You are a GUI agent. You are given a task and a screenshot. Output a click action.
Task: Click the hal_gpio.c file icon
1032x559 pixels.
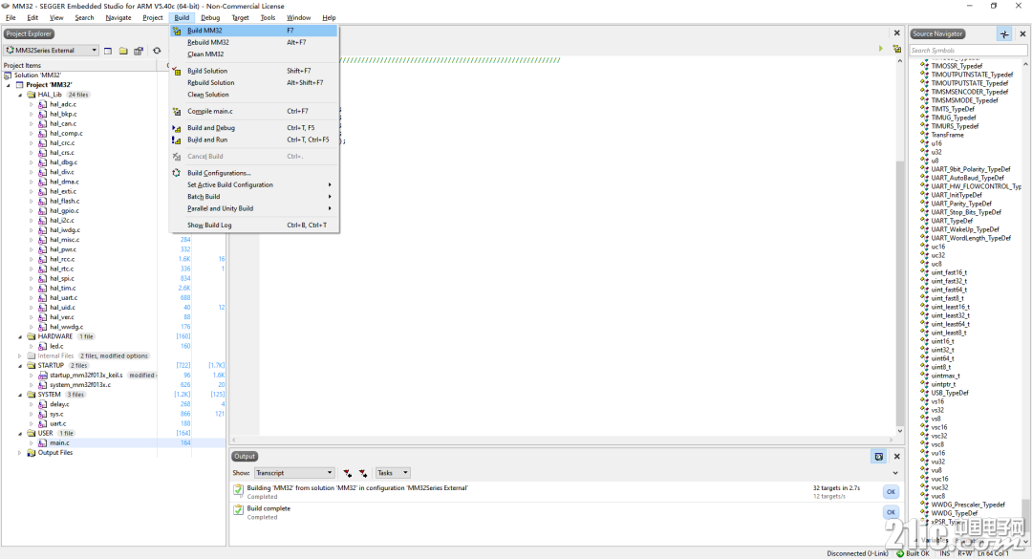tap(43, 210)
